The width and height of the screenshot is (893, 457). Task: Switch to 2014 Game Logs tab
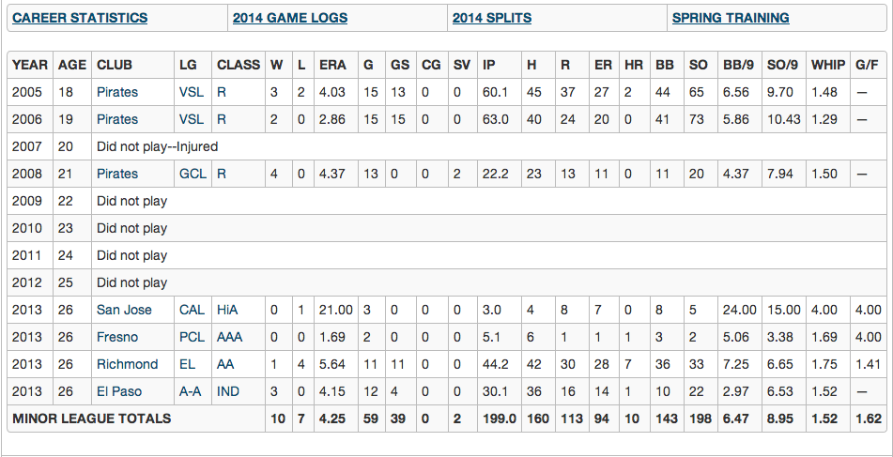tap(289, 18)
